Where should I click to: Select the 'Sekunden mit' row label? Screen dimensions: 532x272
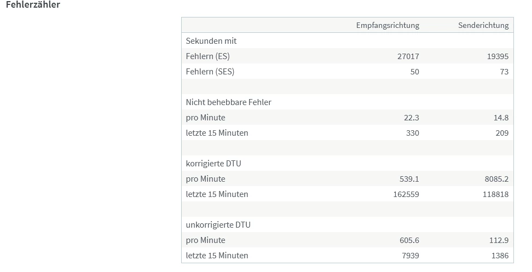211,41
